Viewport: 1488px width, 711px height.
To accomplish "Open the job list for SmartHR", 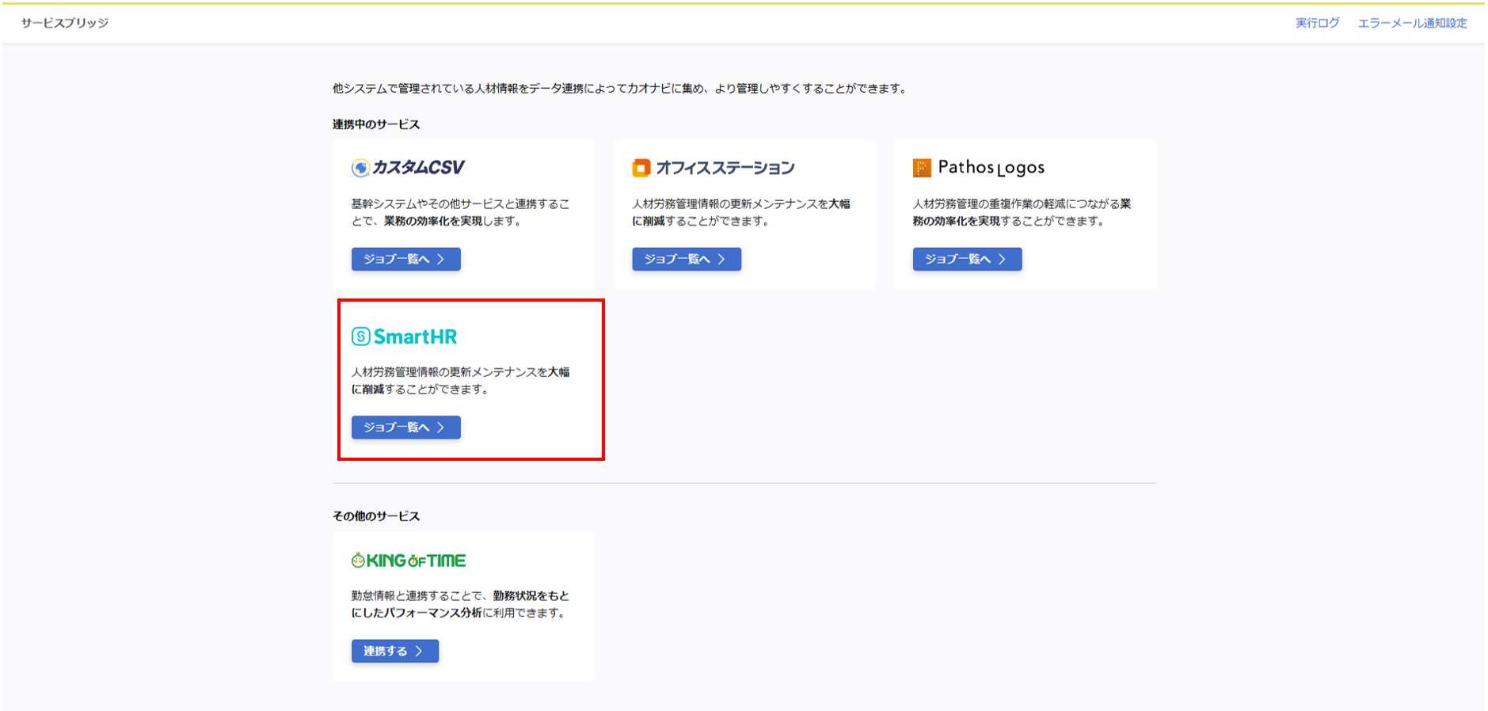I will coord(406,428).
